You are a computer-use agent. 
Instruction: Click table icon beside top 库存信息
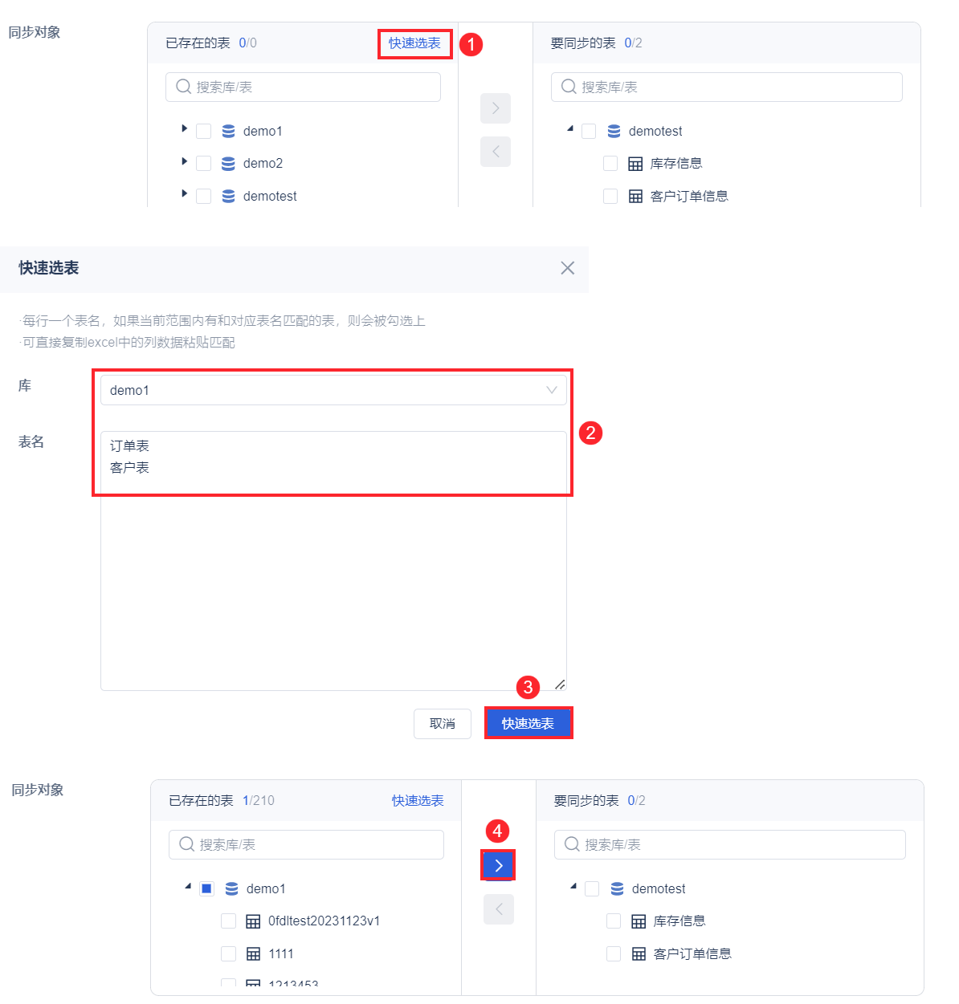[635, 164]
